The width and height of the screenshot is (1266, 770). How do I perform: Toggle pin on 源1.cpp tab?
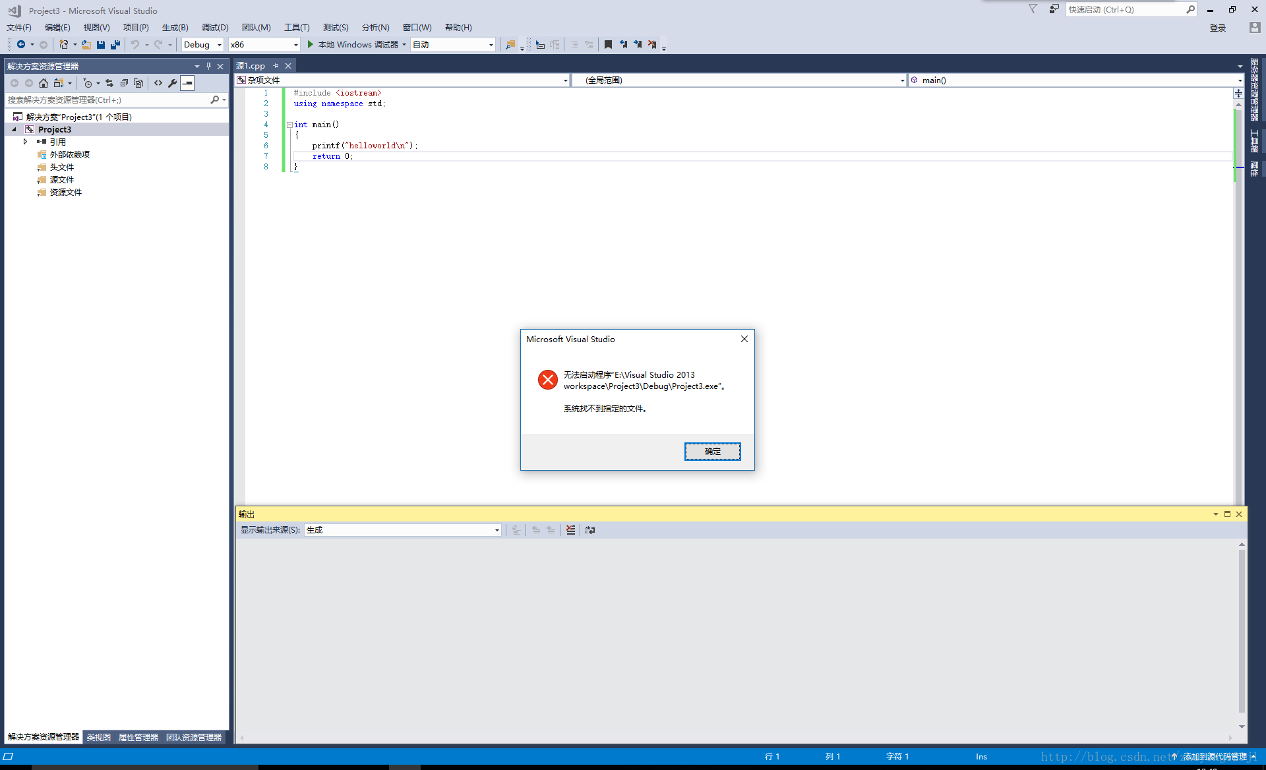click(x=276, y=66)
